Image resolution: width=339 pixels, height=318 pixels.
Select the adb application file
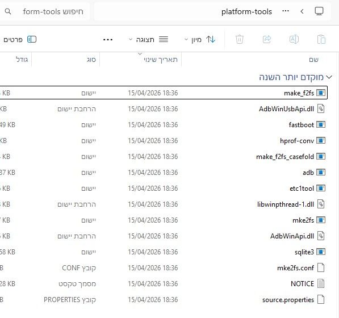[x=308, y=173]
